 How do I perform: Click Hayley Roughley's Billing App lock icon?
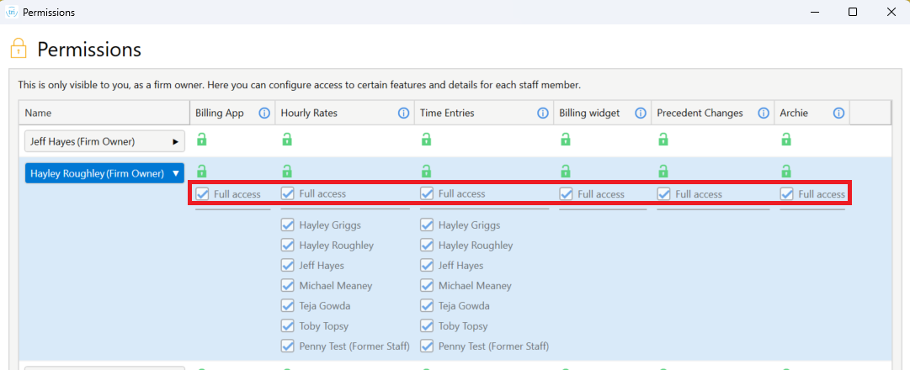click(201, 171)
